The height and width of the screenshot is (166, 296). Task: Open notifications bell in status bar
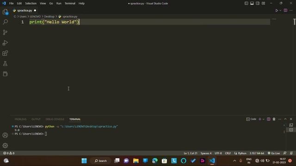point(291,153)
